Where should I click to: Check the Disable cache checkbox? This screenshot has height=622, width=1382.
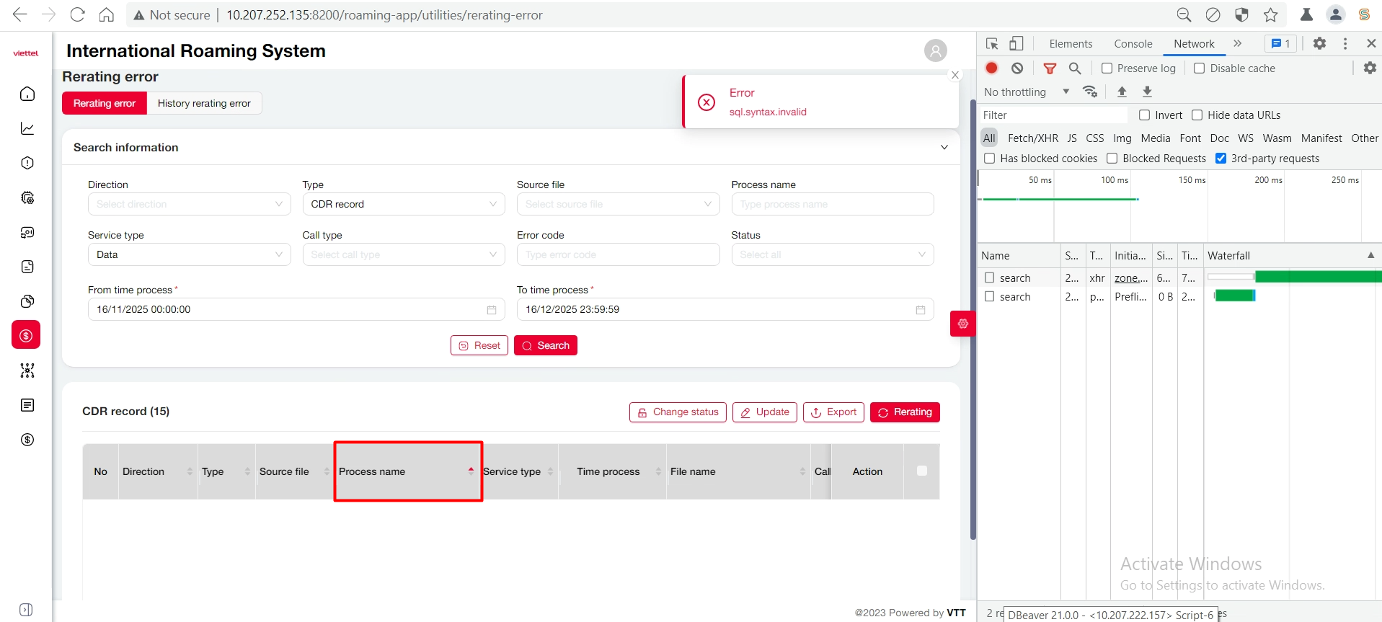(1199, 68)
